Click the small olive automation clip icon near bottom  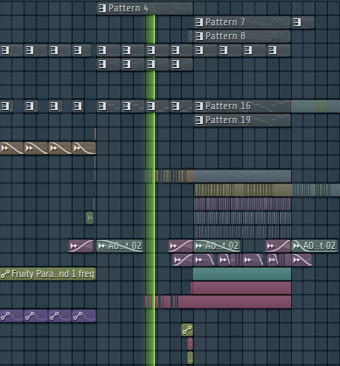tap(187, 330)
